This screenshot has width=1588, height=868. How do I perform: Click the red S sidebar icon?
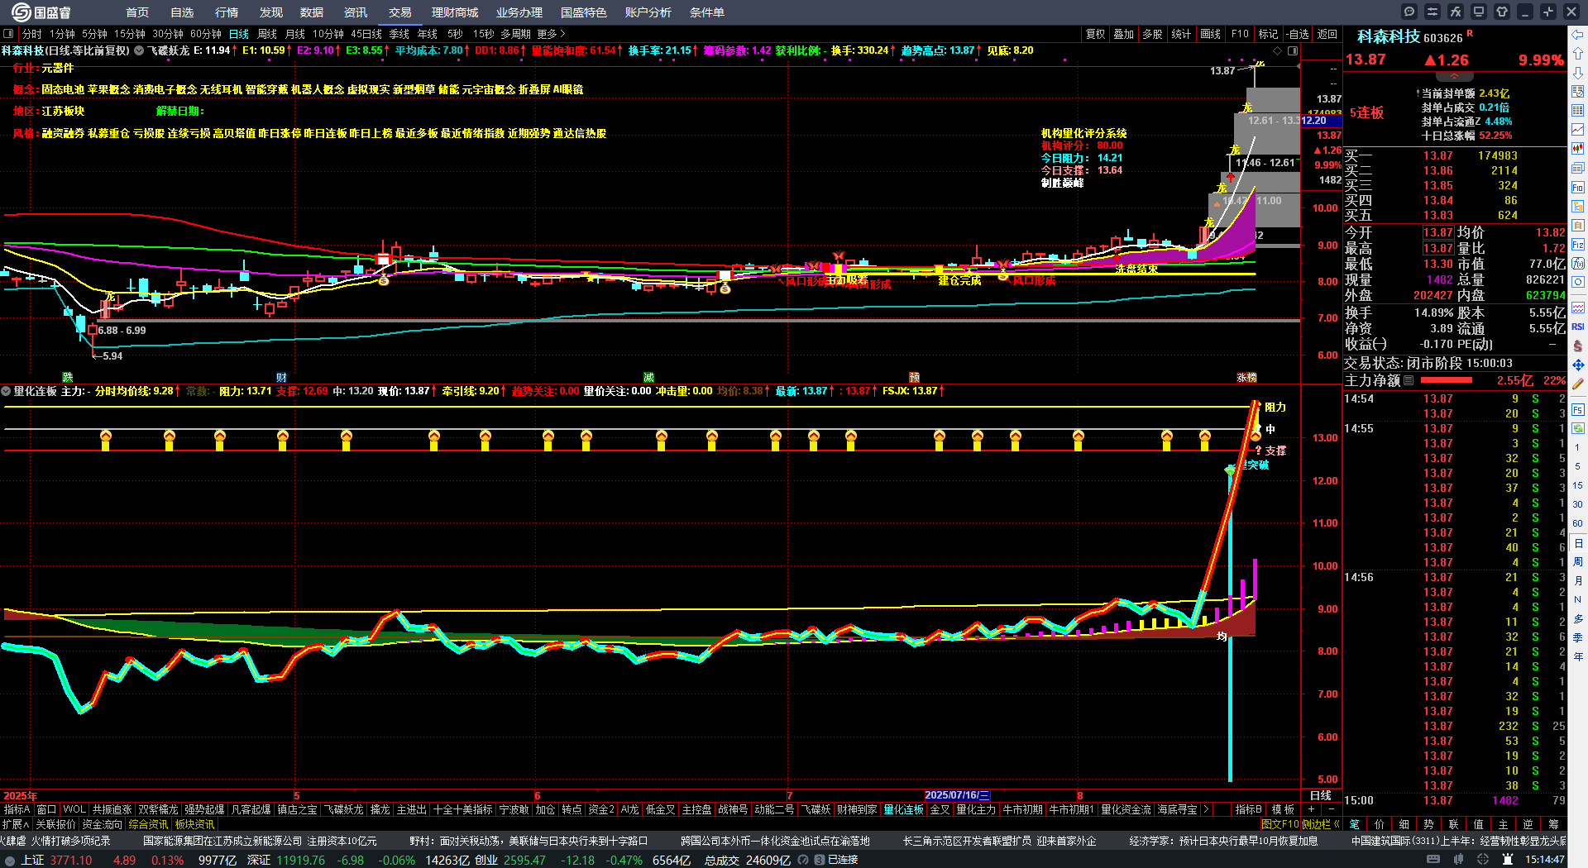pyautogui.click(x=1578, y=346)
